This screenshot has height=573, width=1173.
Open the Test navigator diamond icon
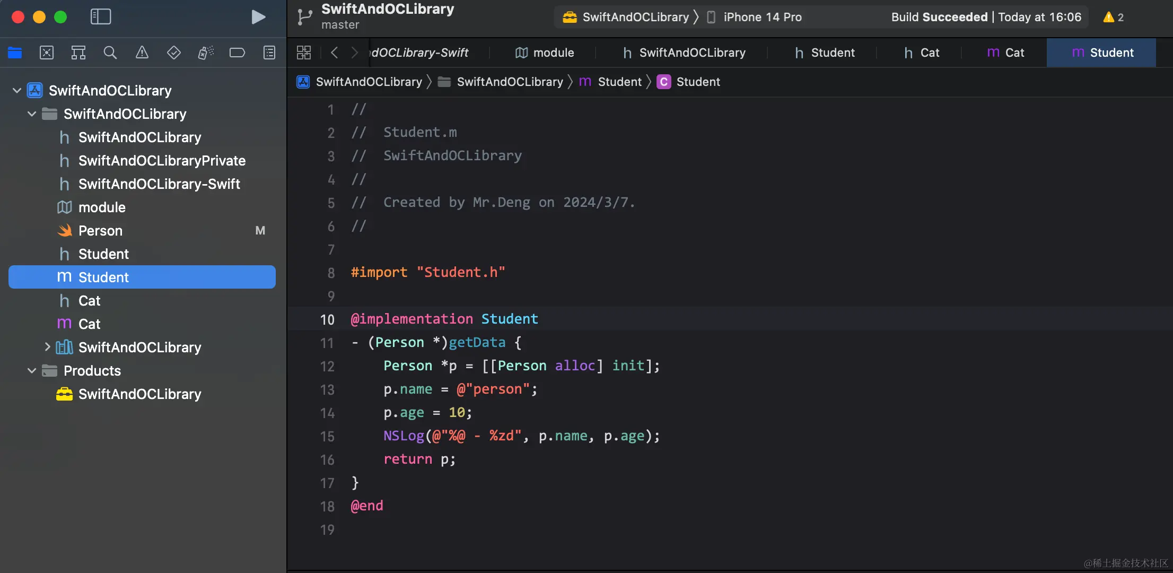pos(173,53)
